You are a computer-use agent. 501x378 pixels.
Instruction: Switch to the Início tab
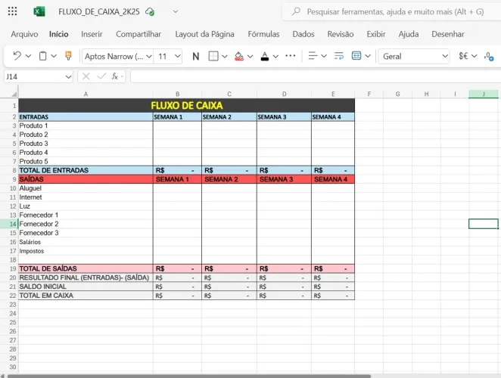point(59,34)
